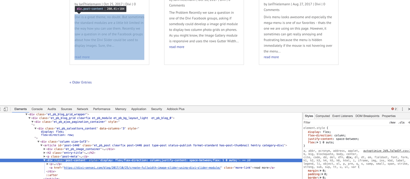Open DevTools three-dot customize menu
Viewport: 410px width, 179px height.
pos(402,109)
